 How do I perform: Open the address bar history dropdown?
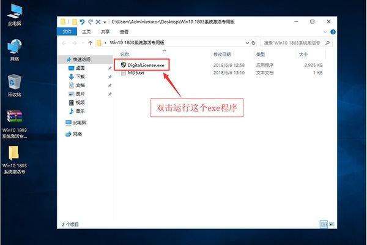click(247, 43)
